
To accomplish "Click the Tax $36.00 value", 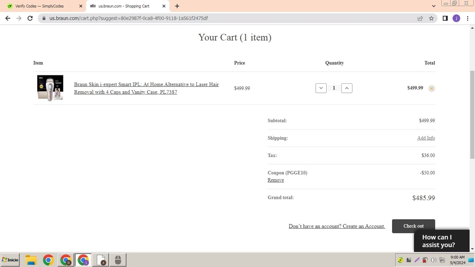I will click(x=428, y=156).
